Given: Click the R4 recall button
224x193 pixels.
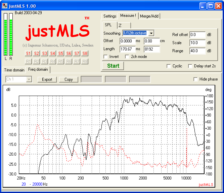Looking at the screenshot, I should pyautogui.click(x=52, y=61).
